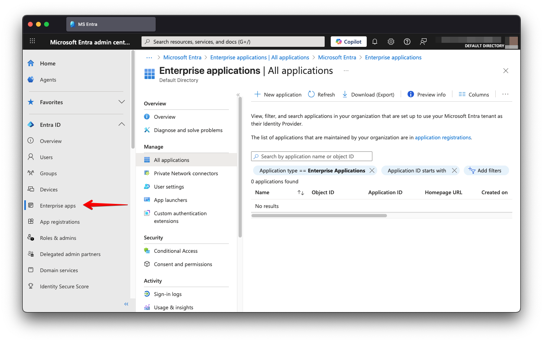Click the Copilot button
The height and width of the screenshot is (342, 543).
349,42
